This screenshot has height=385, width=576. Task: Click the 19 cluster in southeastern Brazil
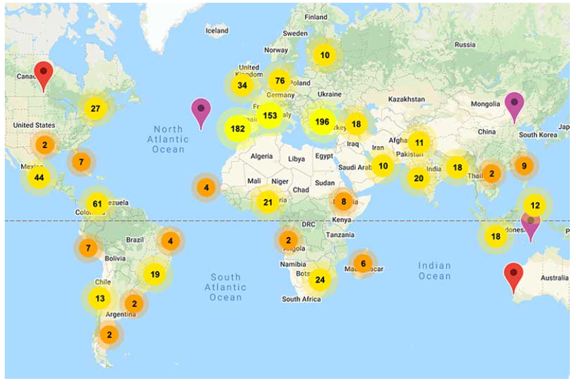155,274
